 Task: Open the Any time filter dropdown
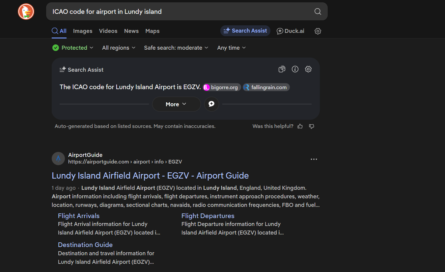[232, 48]
